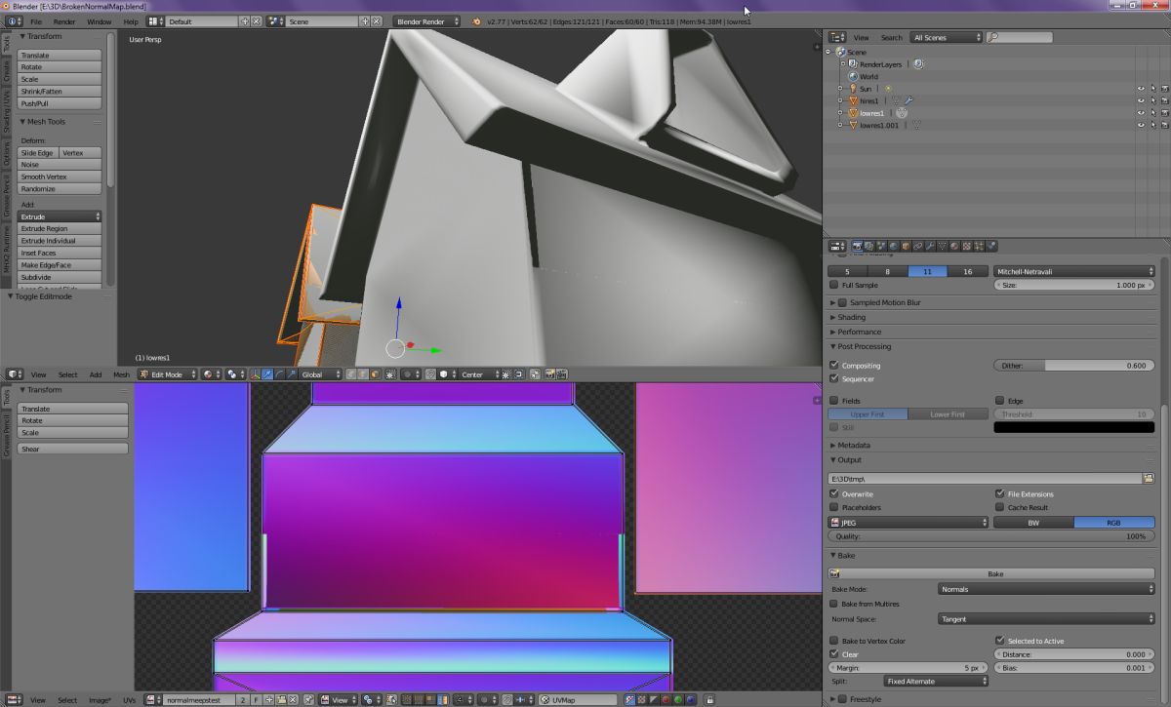Toggle selectability arrow for hires1
The image size is (1171, 707).
click(x=1152, y=100)
